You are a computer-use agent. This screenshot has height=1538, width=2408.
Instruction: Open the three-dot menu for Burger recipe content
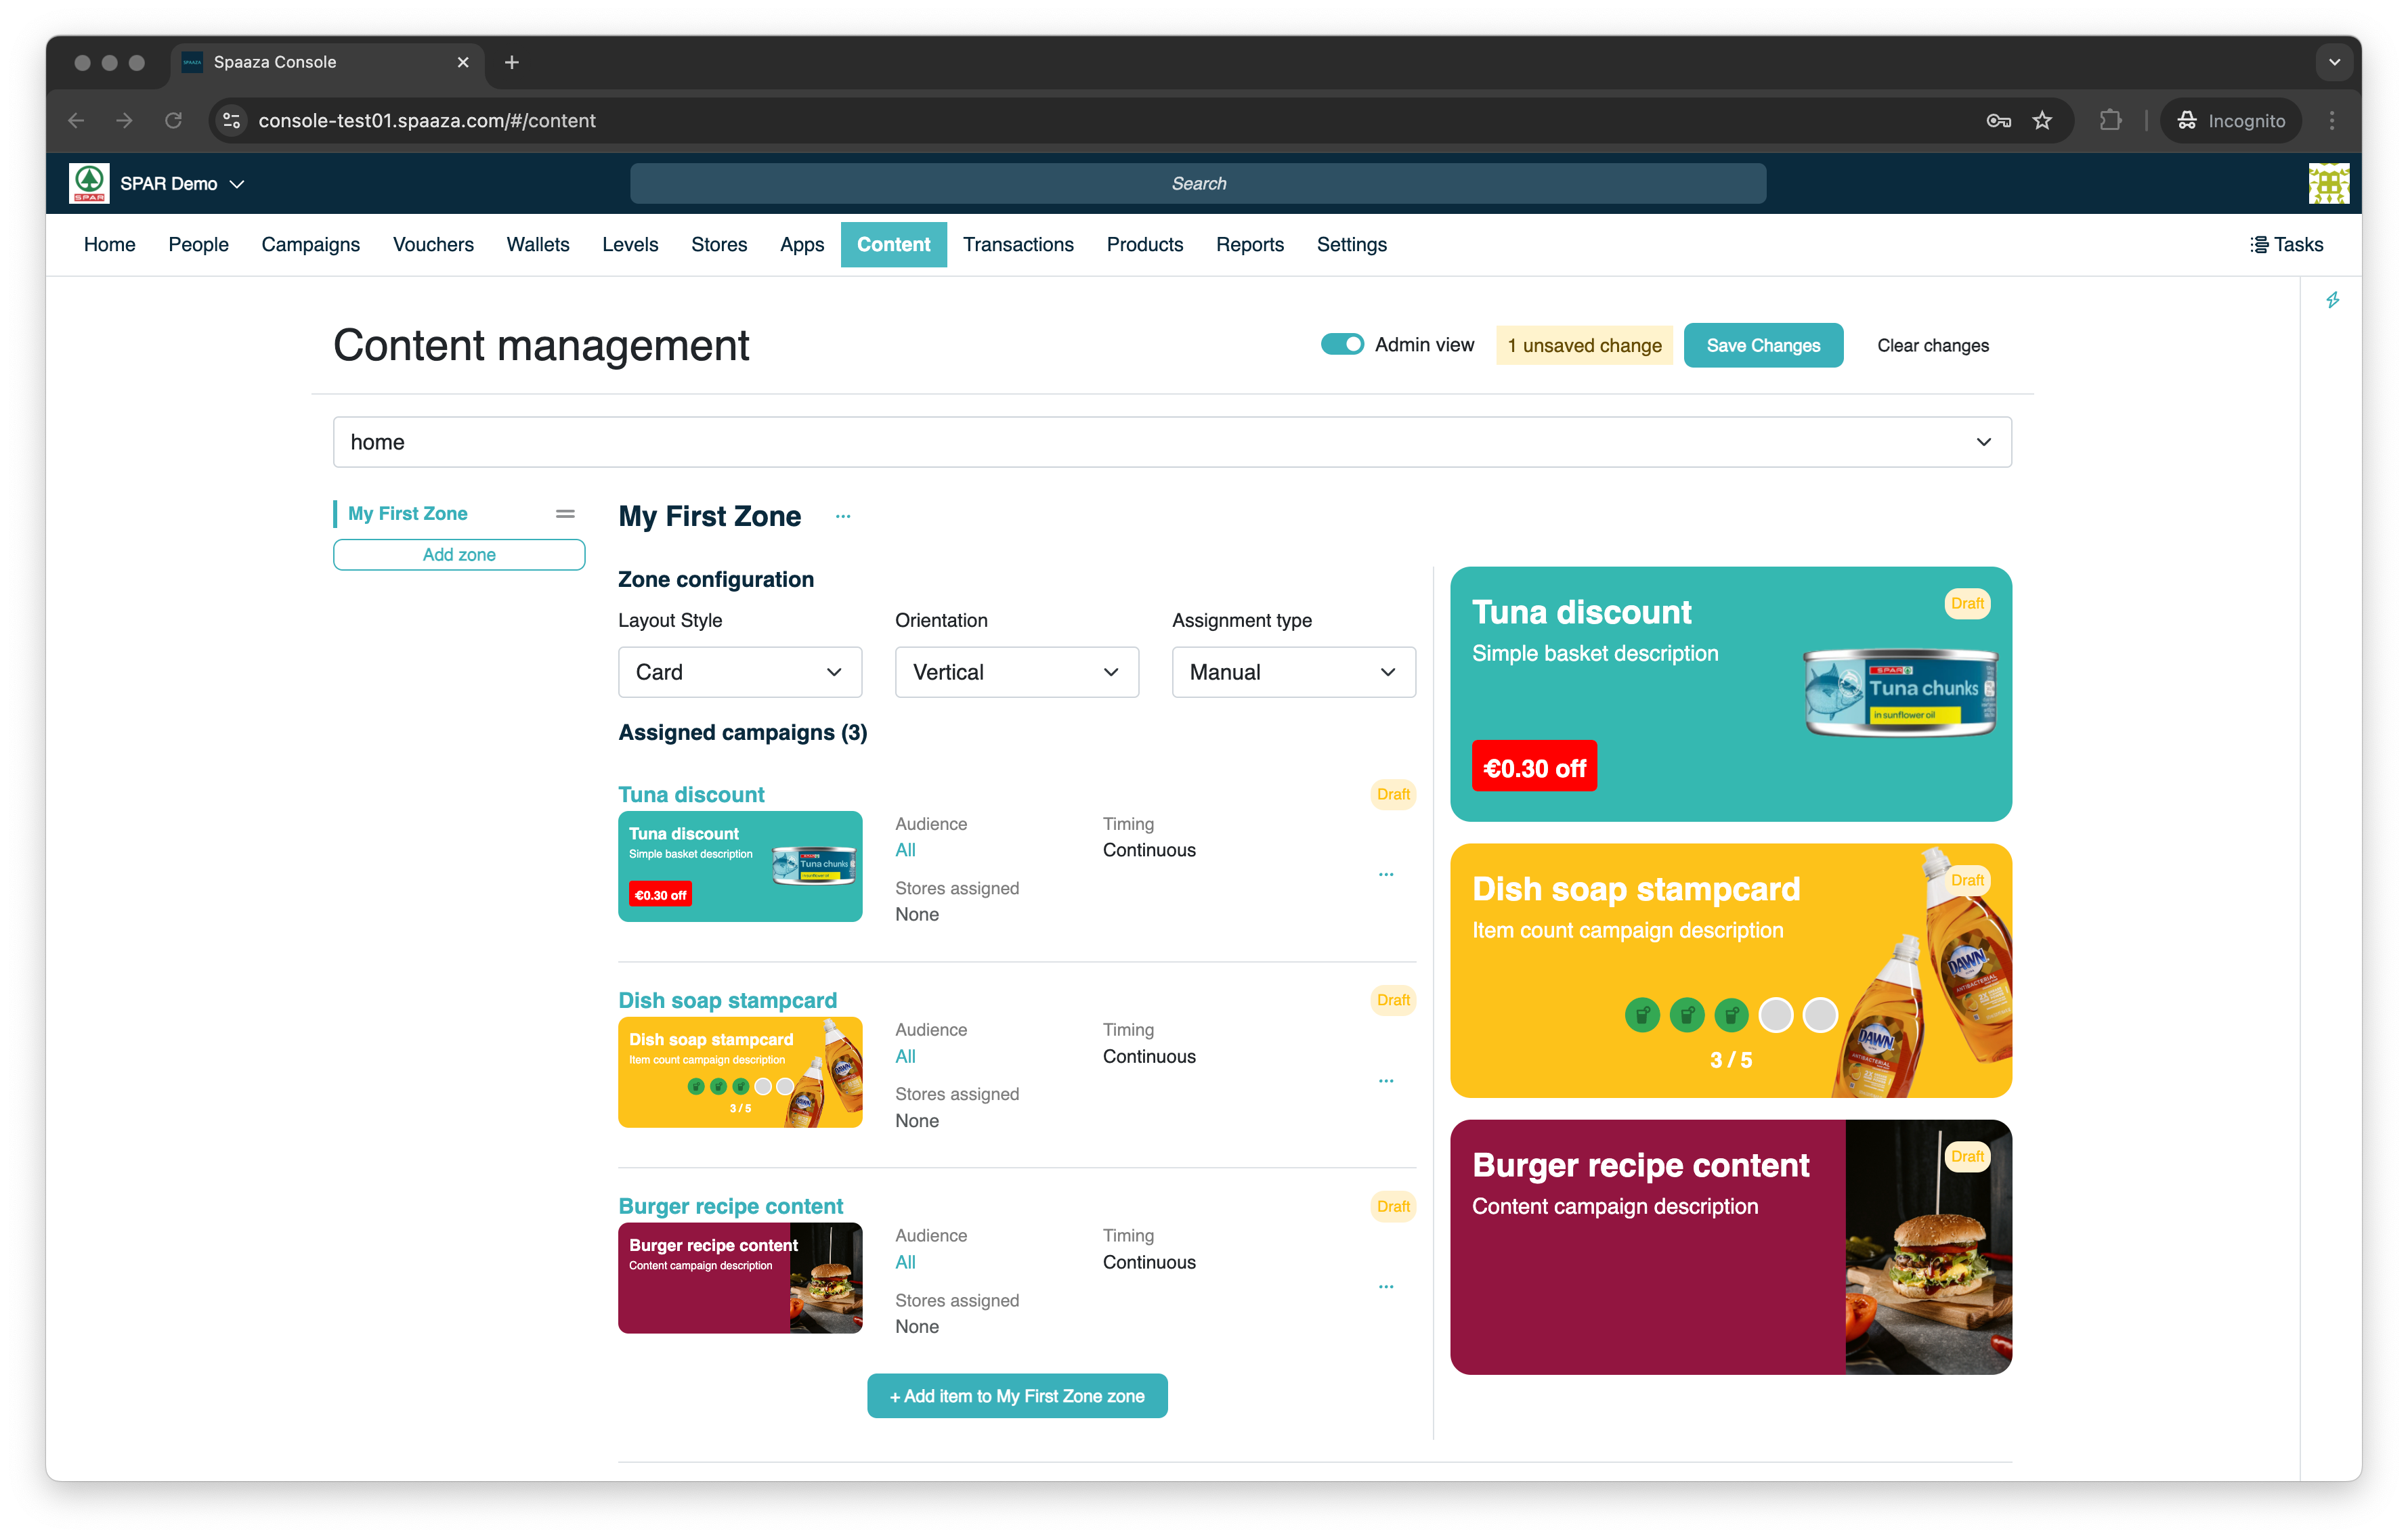point(1386,1287)
